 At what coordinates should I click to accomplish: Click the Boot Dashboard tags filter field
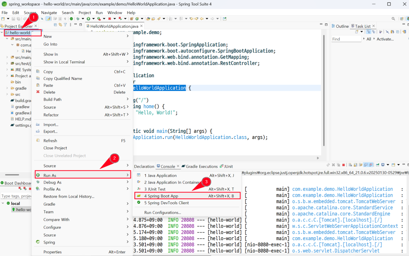point(16,196)
